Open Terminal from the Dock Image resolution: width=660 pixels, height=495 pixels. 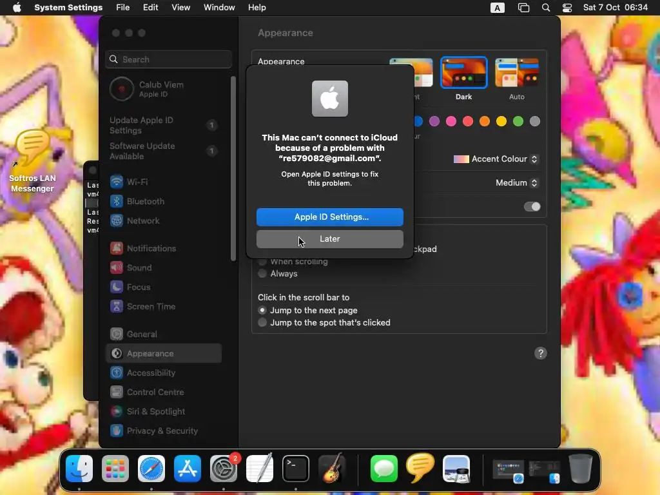click(x=295, y=469)
